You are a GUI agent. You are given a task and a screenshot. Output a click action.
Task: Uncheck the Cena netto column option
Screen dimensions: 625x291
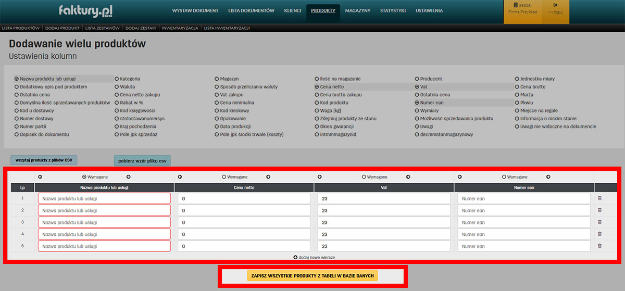(x=317, y=87)
